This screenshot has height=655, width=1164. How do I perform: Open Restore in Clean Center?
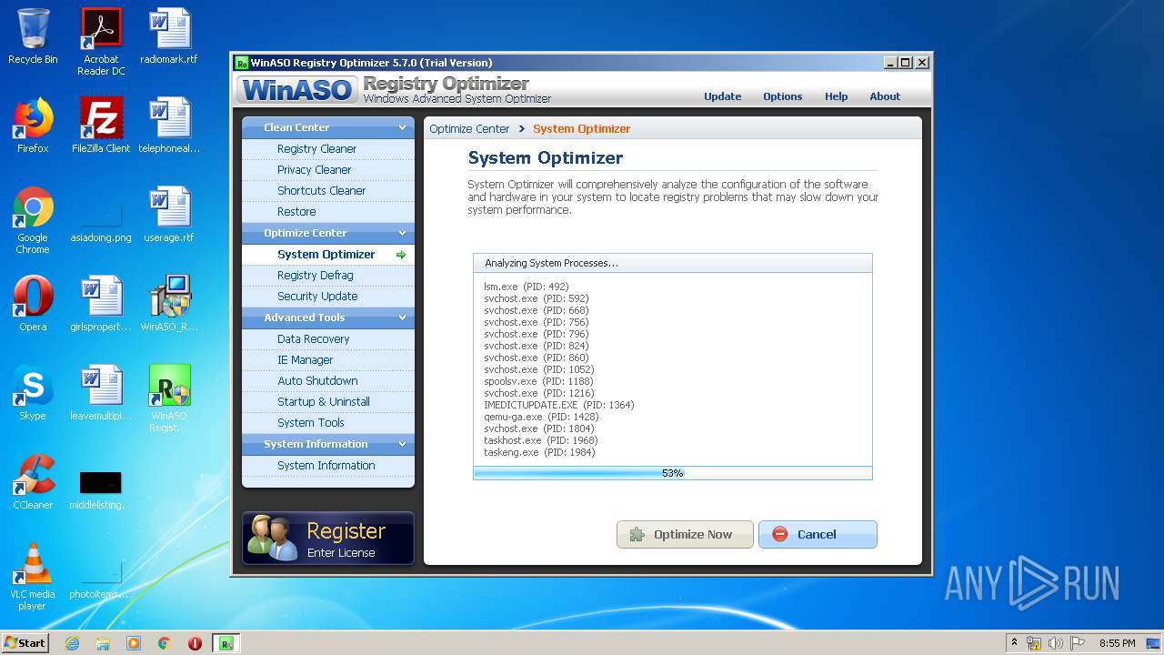pos(328,212)
